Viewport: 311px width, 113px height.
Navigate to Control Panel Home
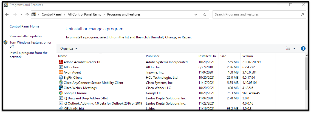click(x=24, y=26)
